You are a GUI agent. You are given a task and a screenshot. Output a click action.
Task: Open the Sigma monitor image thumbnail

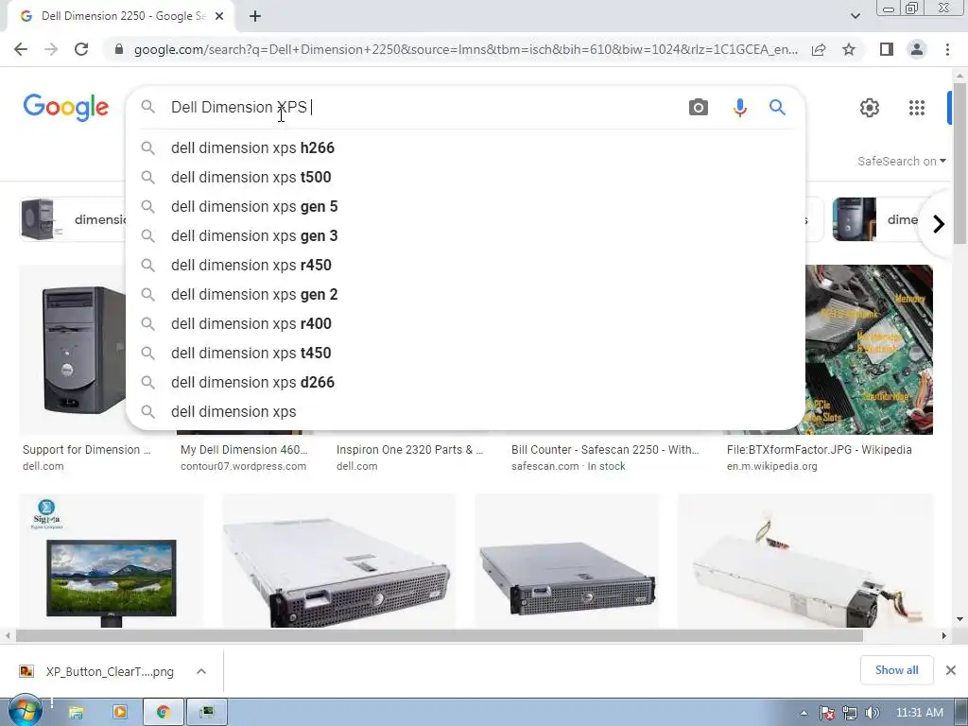click(112, 561)
